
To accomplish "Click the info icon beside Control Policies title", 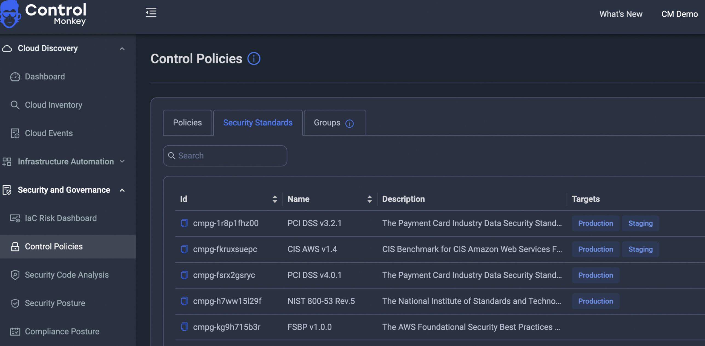I will (254, 58).
